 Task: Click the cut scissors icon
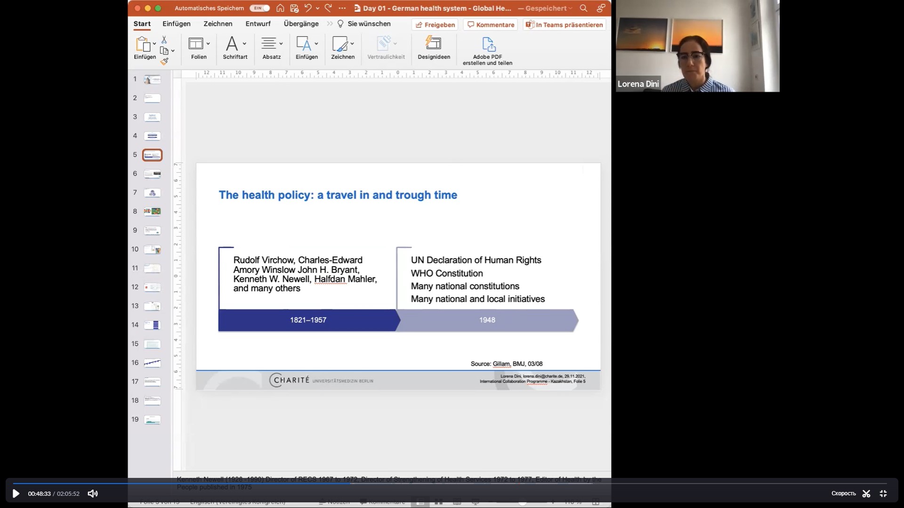164,40
